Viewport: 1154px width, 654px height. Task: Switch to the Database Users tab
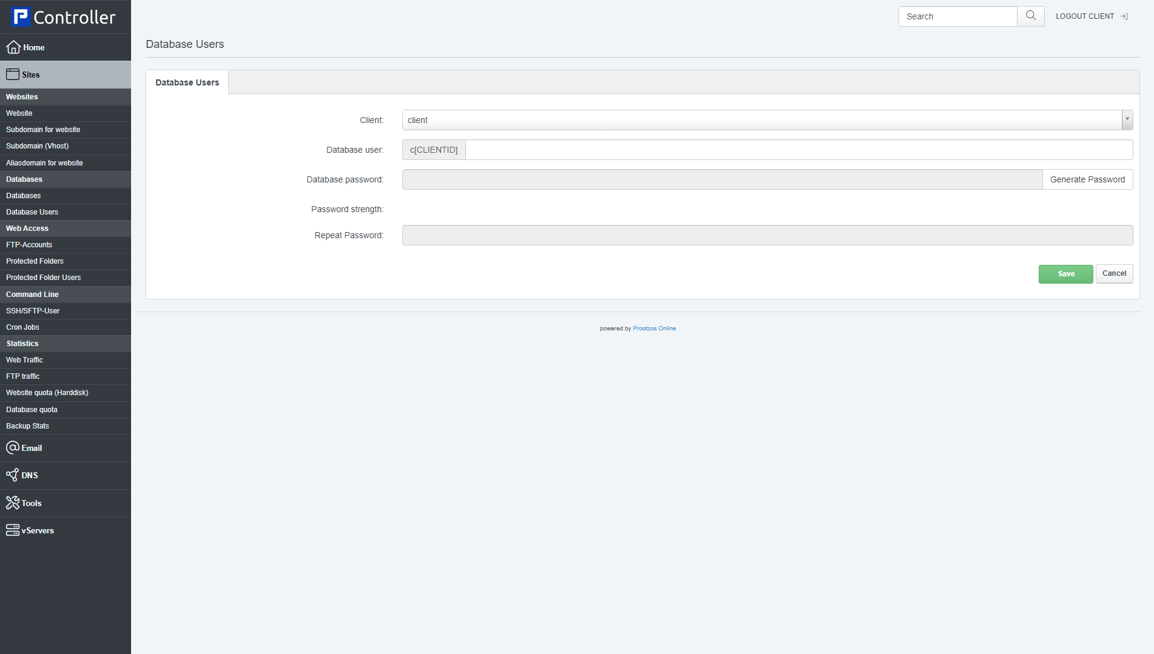[187, 82]
